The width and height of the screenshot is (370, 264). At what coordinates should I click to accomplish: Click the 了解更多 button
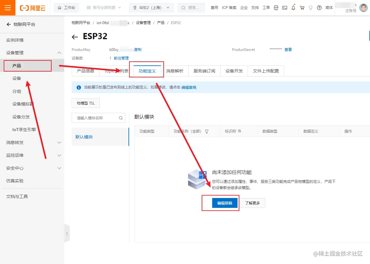pos(253,203)
